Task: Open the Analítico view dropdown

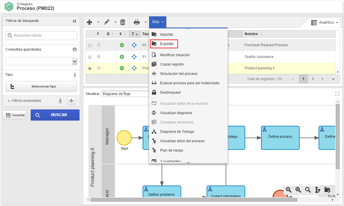Action: tap(337, 23)
